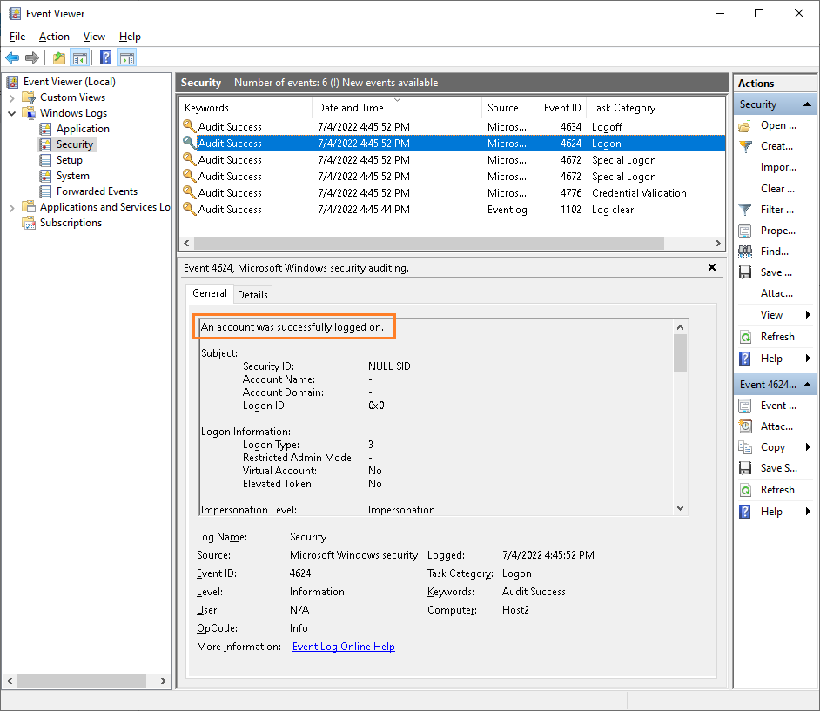Switch to the Details tab

pyautogui.click(x=252, y=294)
